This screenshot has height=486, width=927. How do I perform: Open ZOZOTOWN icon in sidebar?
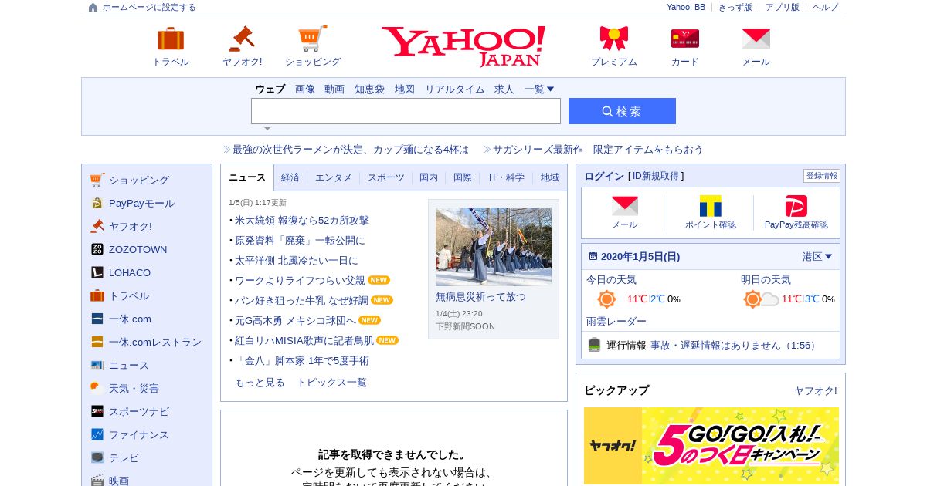click(97, 249)
